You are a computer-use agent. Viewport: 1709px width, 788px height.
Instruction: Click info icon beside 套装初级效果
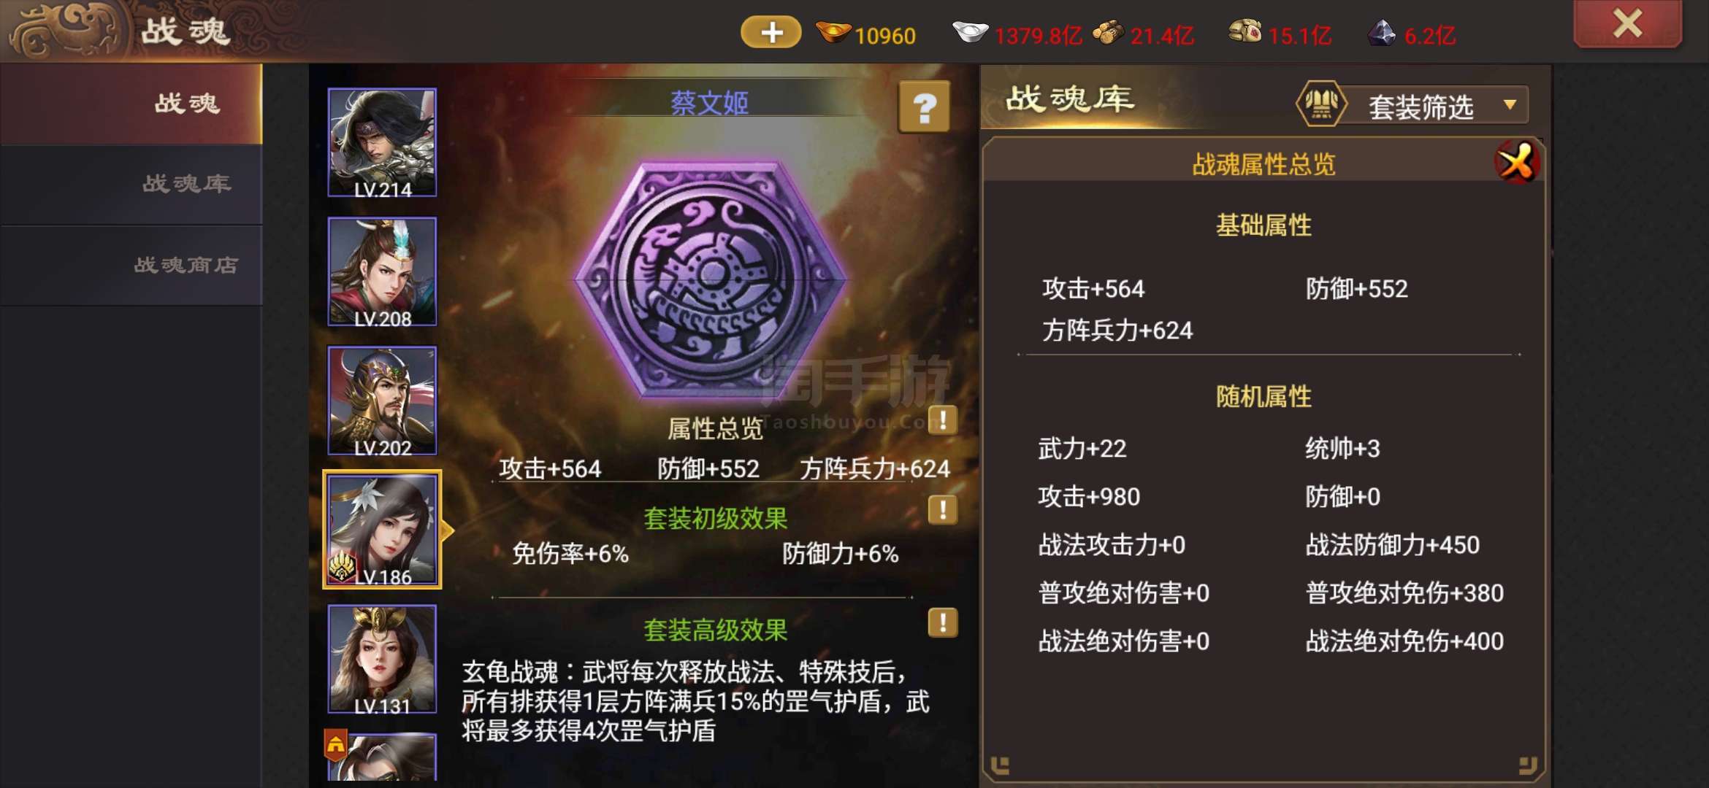pyautogui.click(x=943, y=509)
